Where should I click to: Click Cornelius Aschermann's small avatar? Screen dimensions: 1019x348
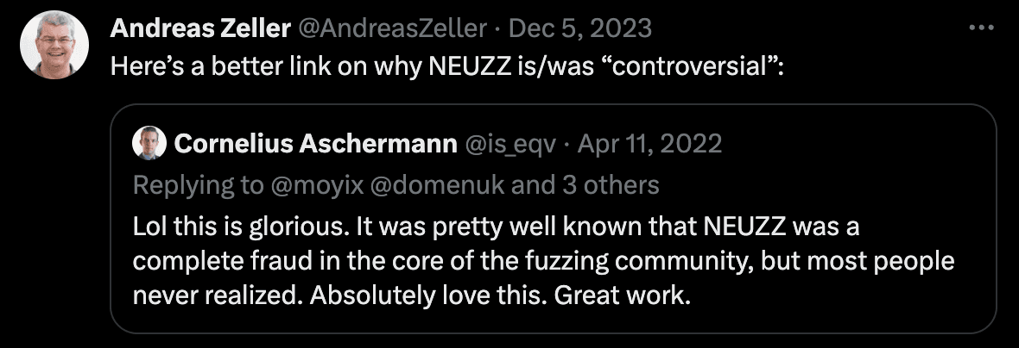point(149,144)
